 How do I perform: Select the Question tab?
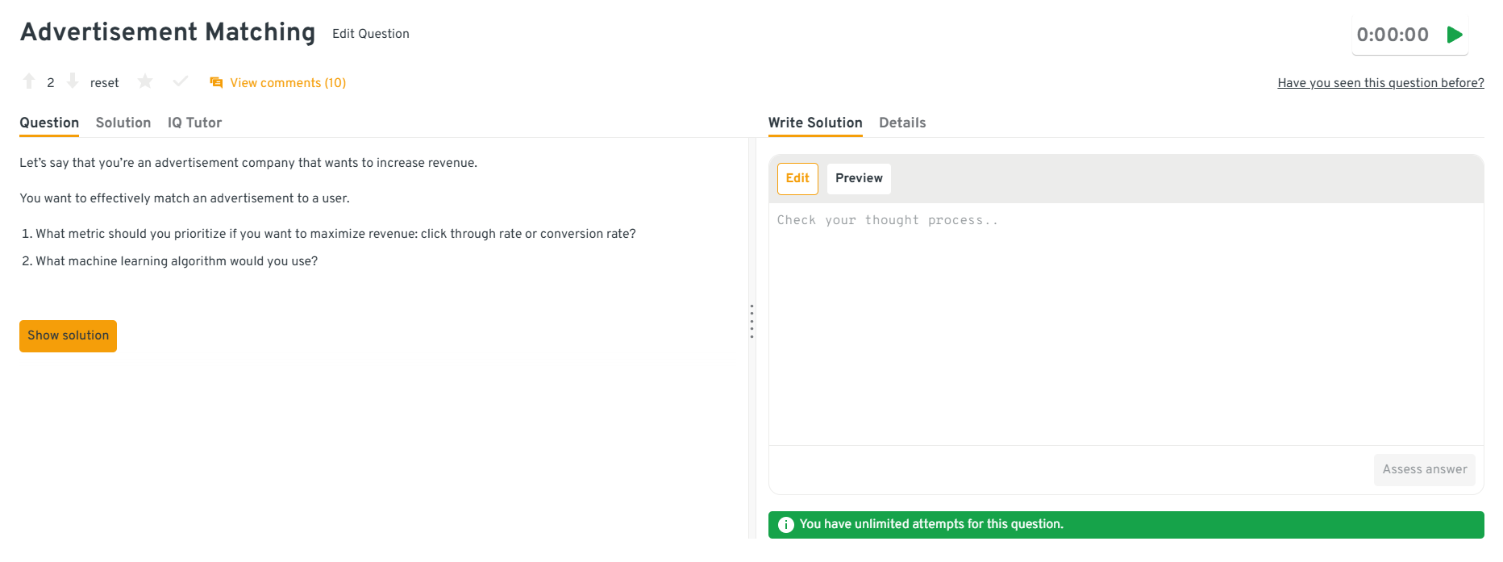[x=49, y=123]
